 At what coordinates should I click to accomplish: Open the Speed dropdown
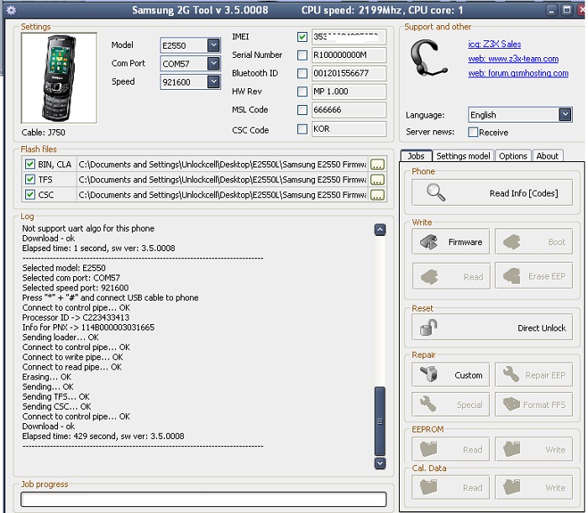pos(213,81)
